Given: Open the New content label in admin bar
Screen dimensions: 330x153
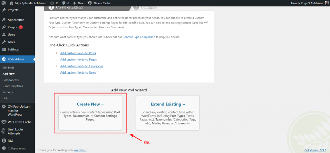Looking at the screenshot, I should coord(81,3).
